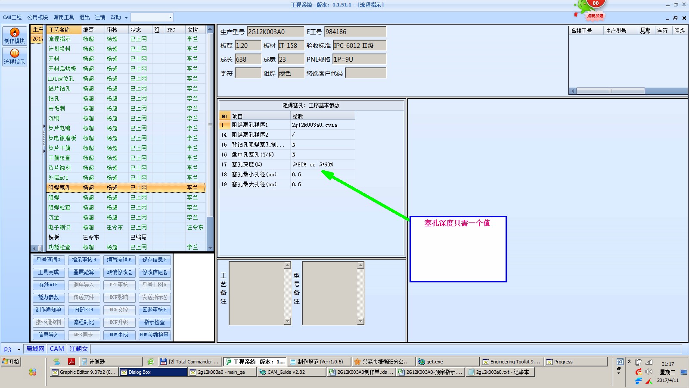Select 塞孔深度(%) parameter row
Viewport: 689px width, 388px height.
tap(287, 164)
